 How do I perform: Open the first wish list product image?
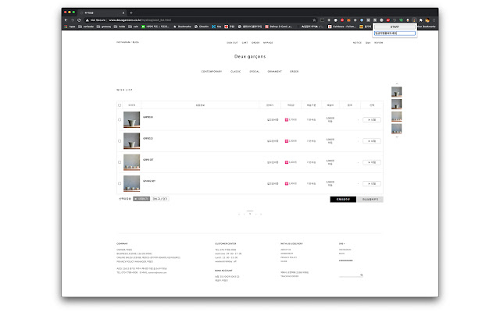(x=132, y=119)
